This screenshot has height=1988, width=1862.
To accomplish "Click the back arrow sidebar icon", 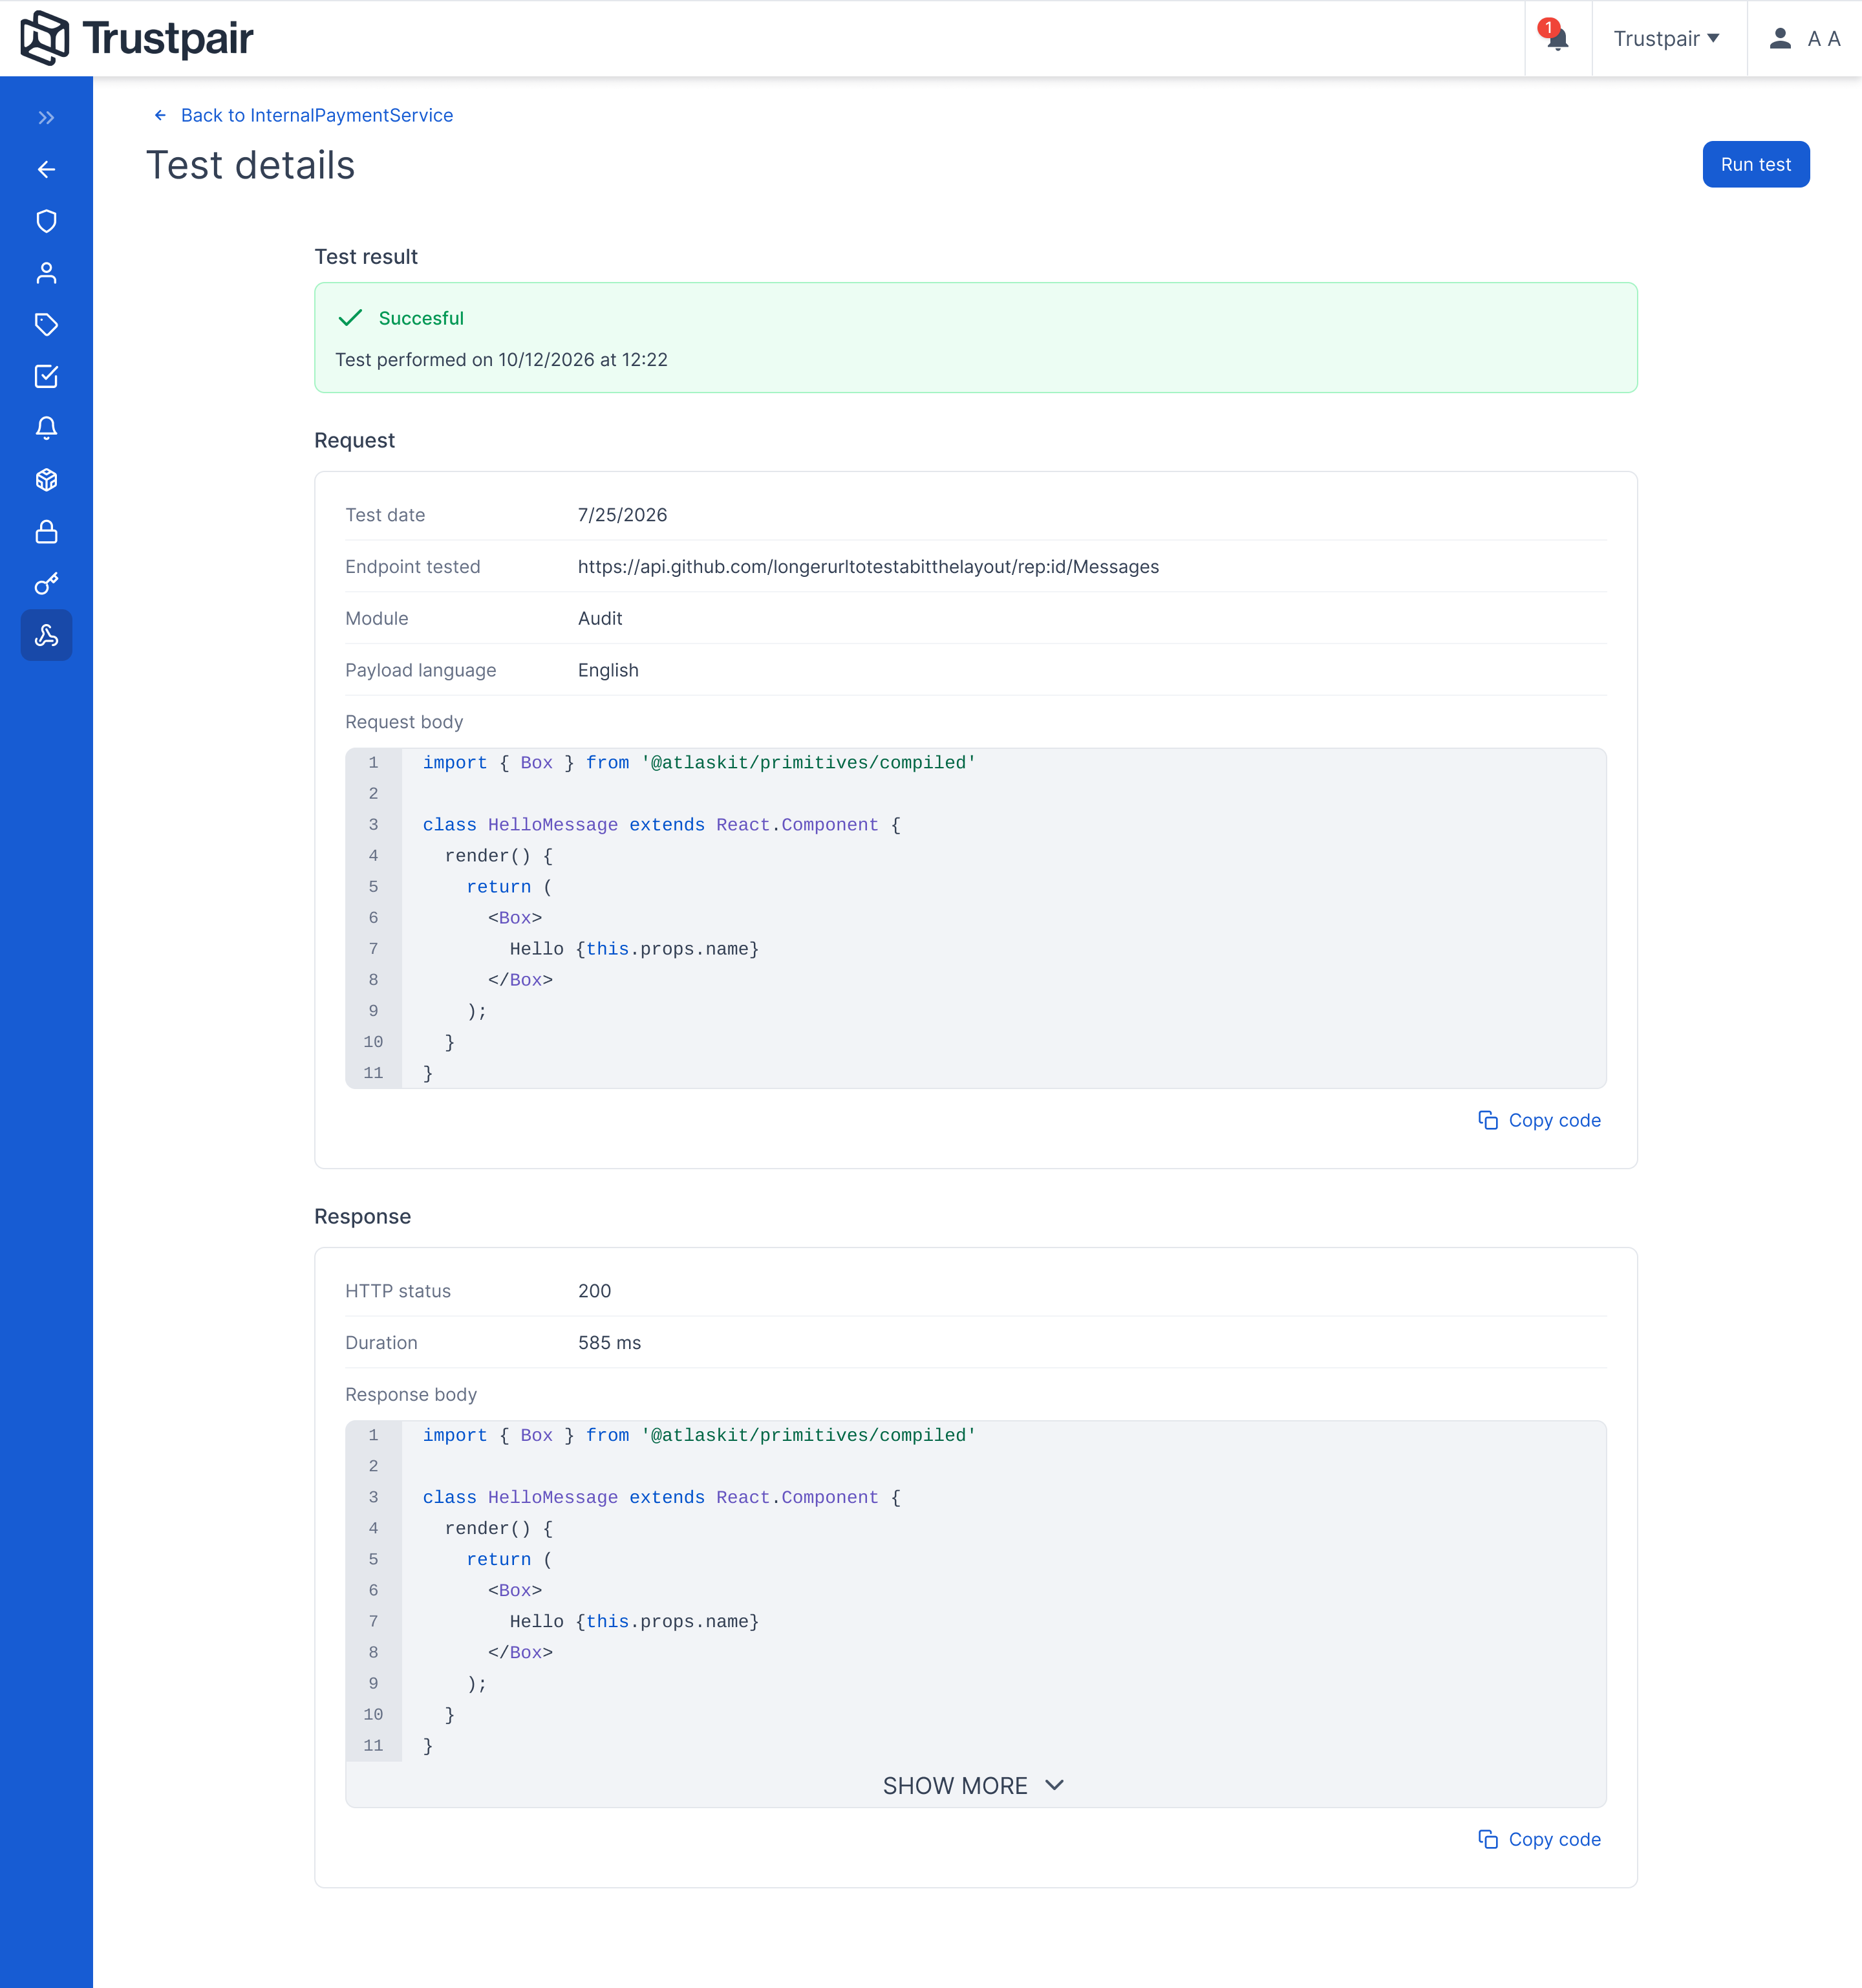I will pos(46,170).
